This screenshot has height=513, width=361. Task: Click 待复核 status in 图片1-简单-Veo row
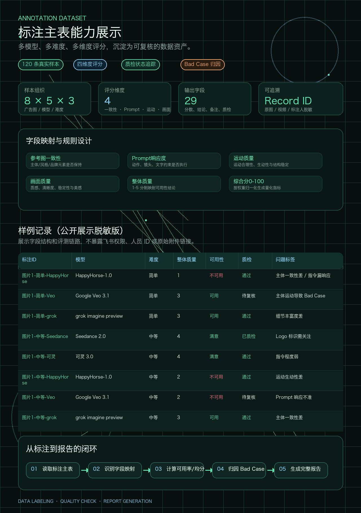(x=249, y=296)
